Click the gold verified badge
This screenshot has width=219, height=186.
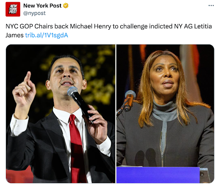(x=66, y=6)
